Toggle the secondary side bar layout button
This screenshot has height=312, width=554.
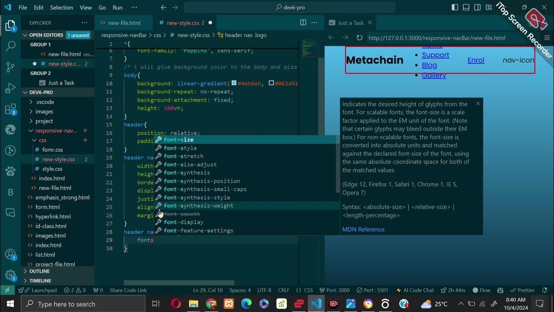point(478,7)
